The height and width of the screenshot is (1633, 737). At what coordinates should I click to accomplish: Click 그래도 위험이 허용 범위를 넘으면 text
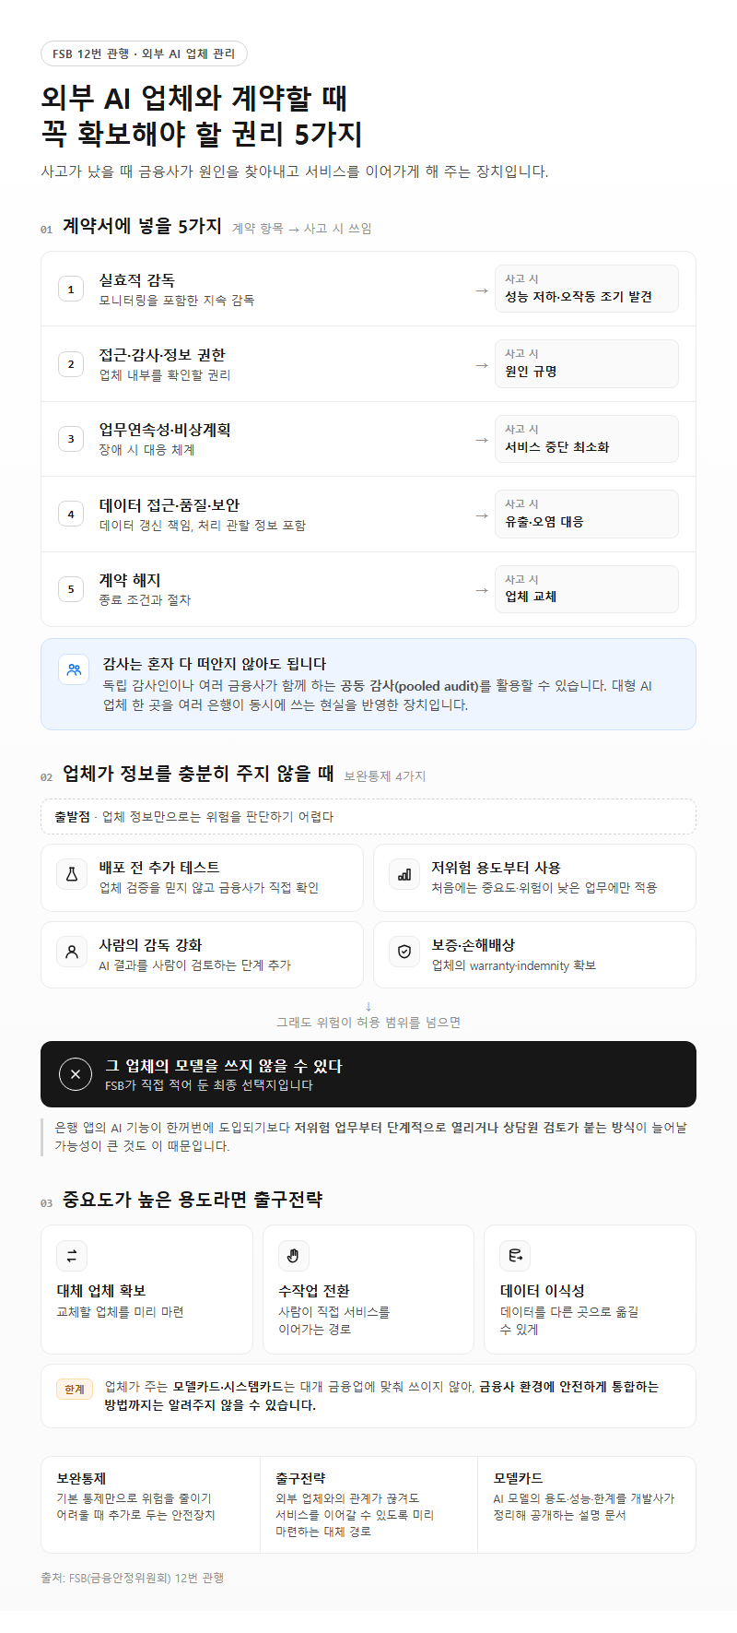[368, 1023]
